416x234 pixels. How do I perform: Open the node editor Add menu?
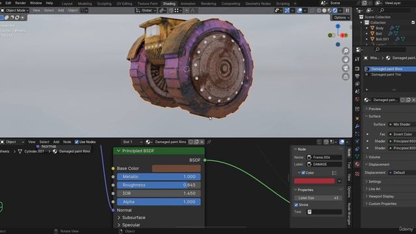57,142
